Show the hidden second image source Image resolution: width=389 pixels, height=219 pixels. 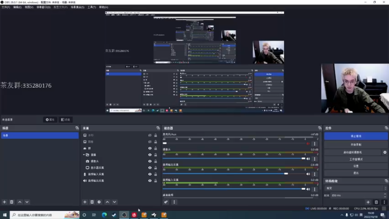(150, 142)
